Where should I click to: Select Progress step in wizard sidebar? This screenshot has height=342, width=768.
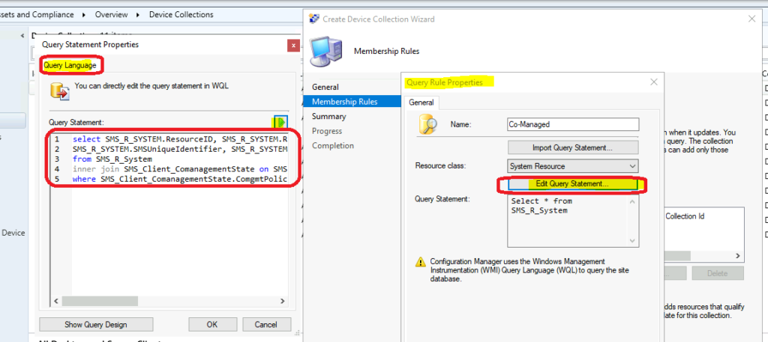(327, 131)
